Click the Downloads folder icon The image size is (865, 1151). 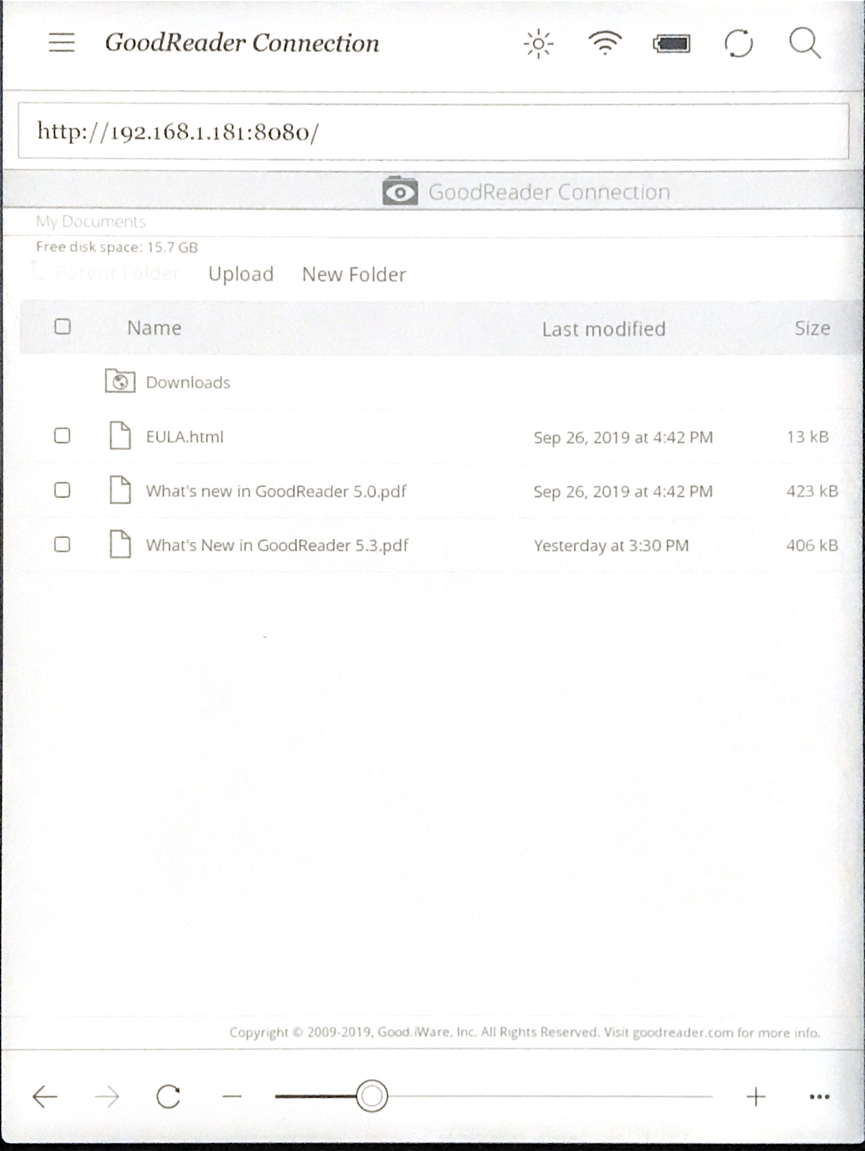point(120,381)
